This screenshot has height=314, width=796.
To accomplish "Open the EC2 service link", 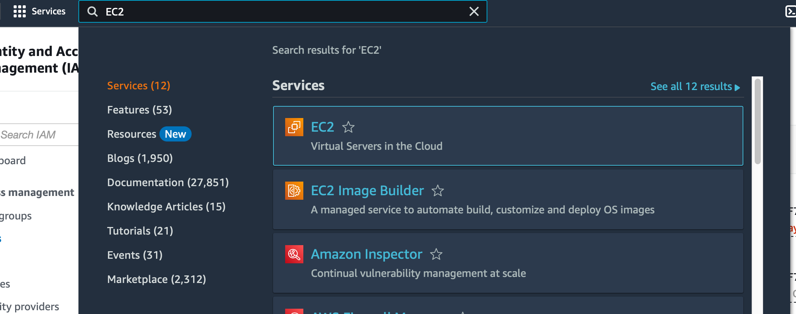I will pos(323,127).
